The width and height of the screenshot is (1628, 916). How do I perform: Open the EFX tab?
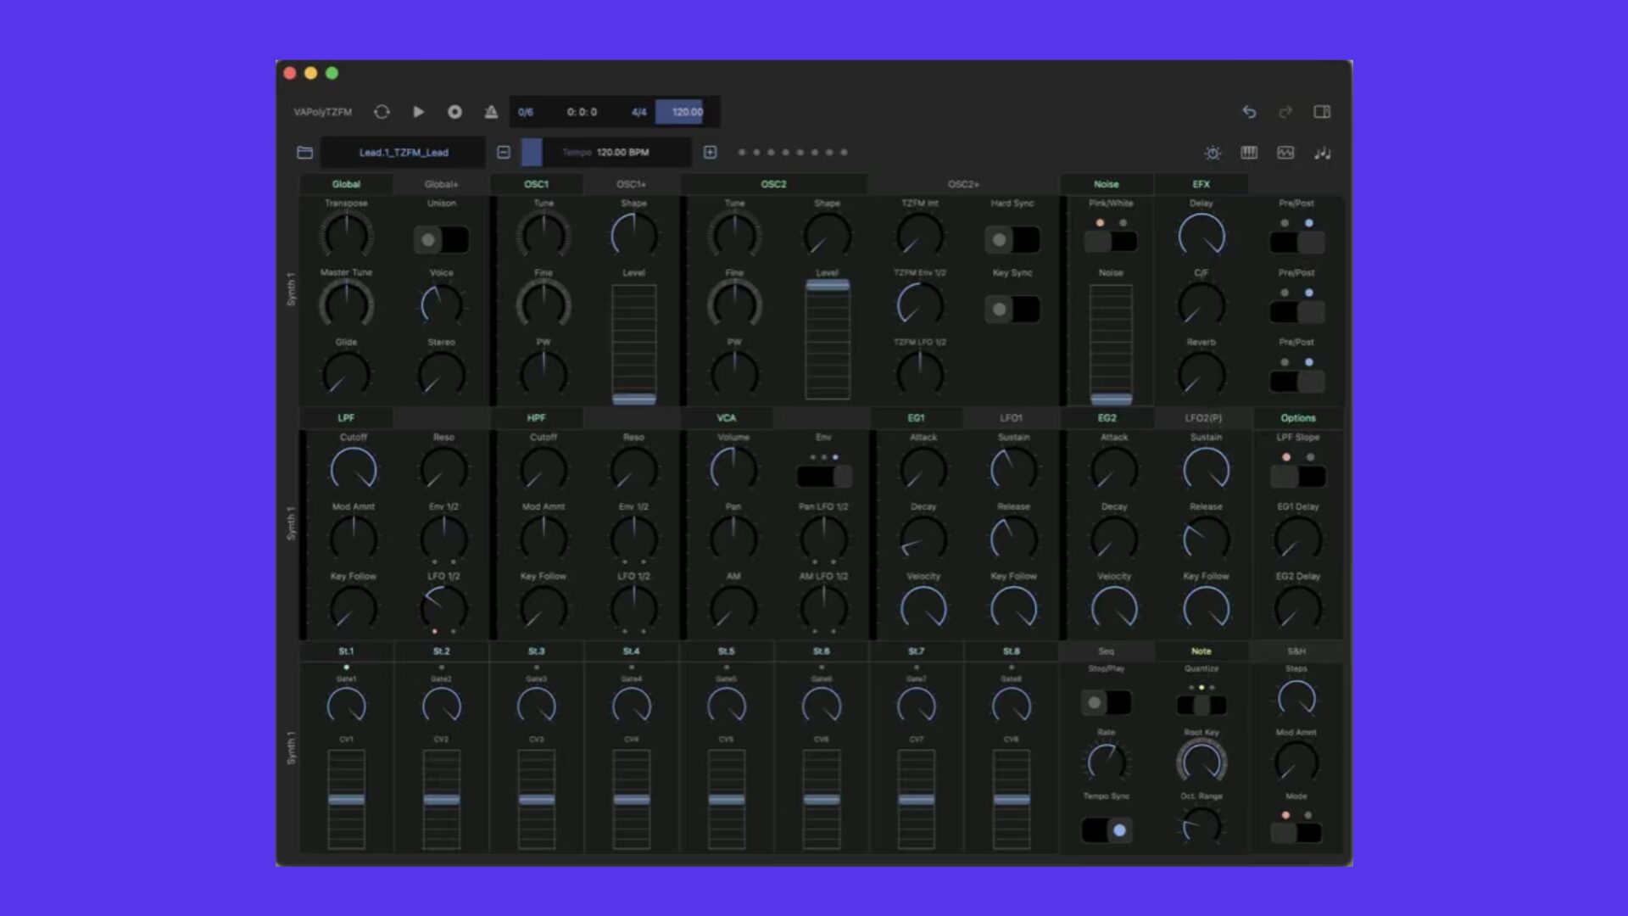tap(1201, 184)
